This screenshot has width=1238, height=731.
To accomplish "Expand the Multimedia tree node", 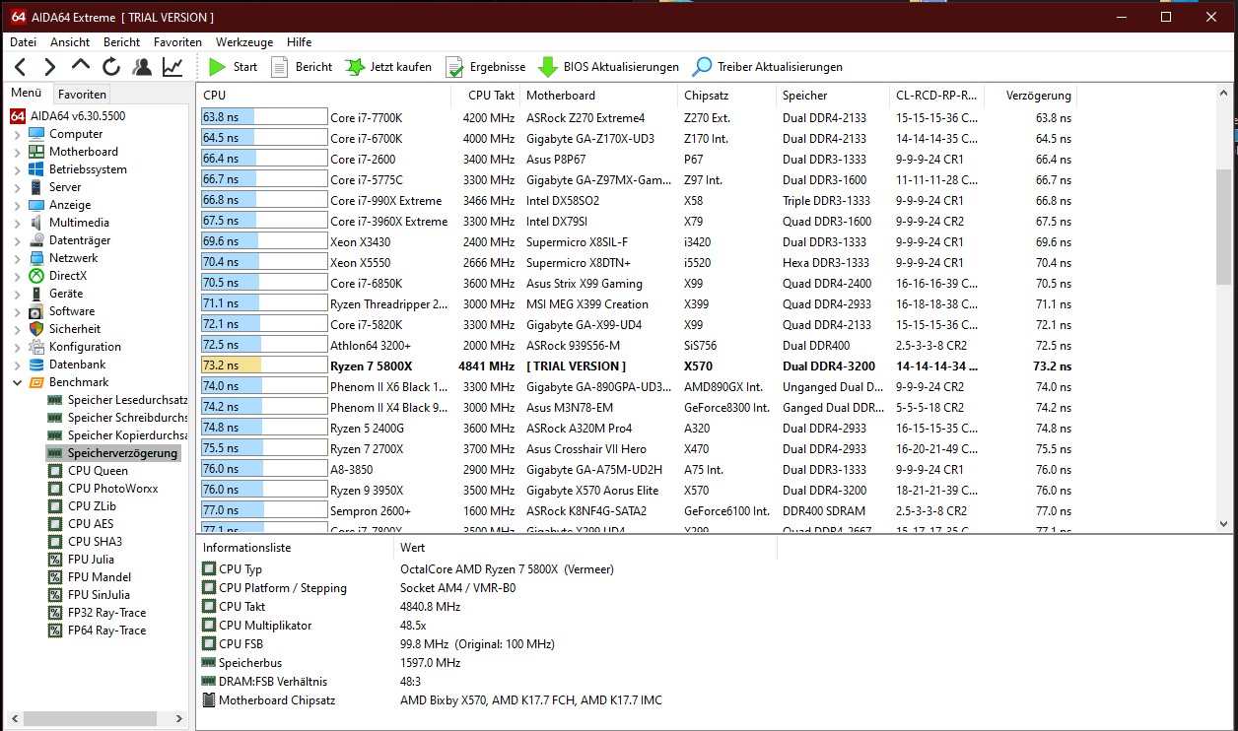I will coord(17,223).
